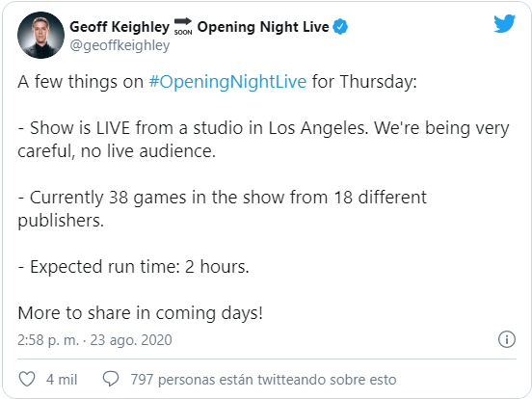
Task: Open the tweet info icon
Action: pos(507,339)
